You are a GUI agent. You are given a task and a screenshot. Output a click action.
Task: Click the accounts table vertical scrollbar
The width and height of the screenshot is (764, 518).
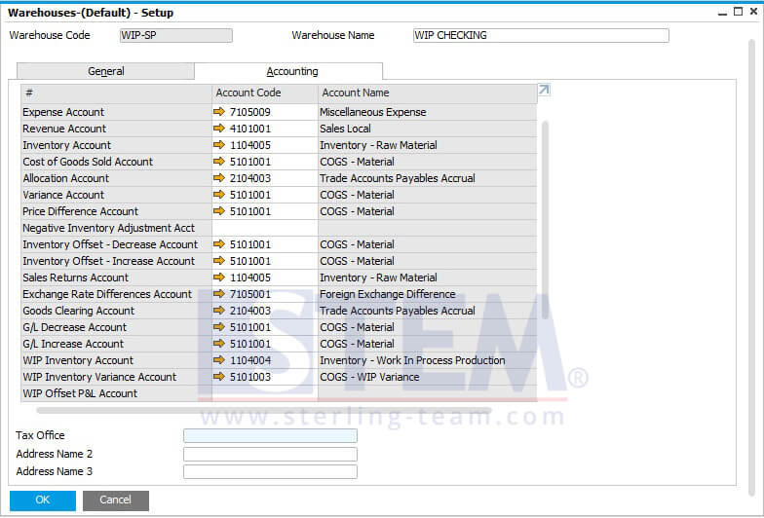click(545, 216)
